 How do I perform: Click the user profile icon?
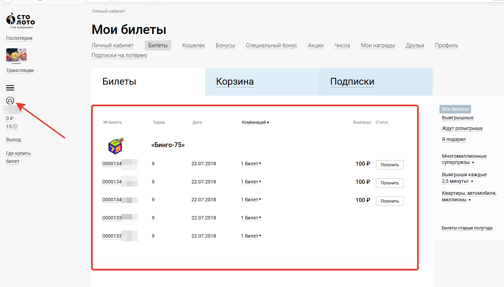10,100
